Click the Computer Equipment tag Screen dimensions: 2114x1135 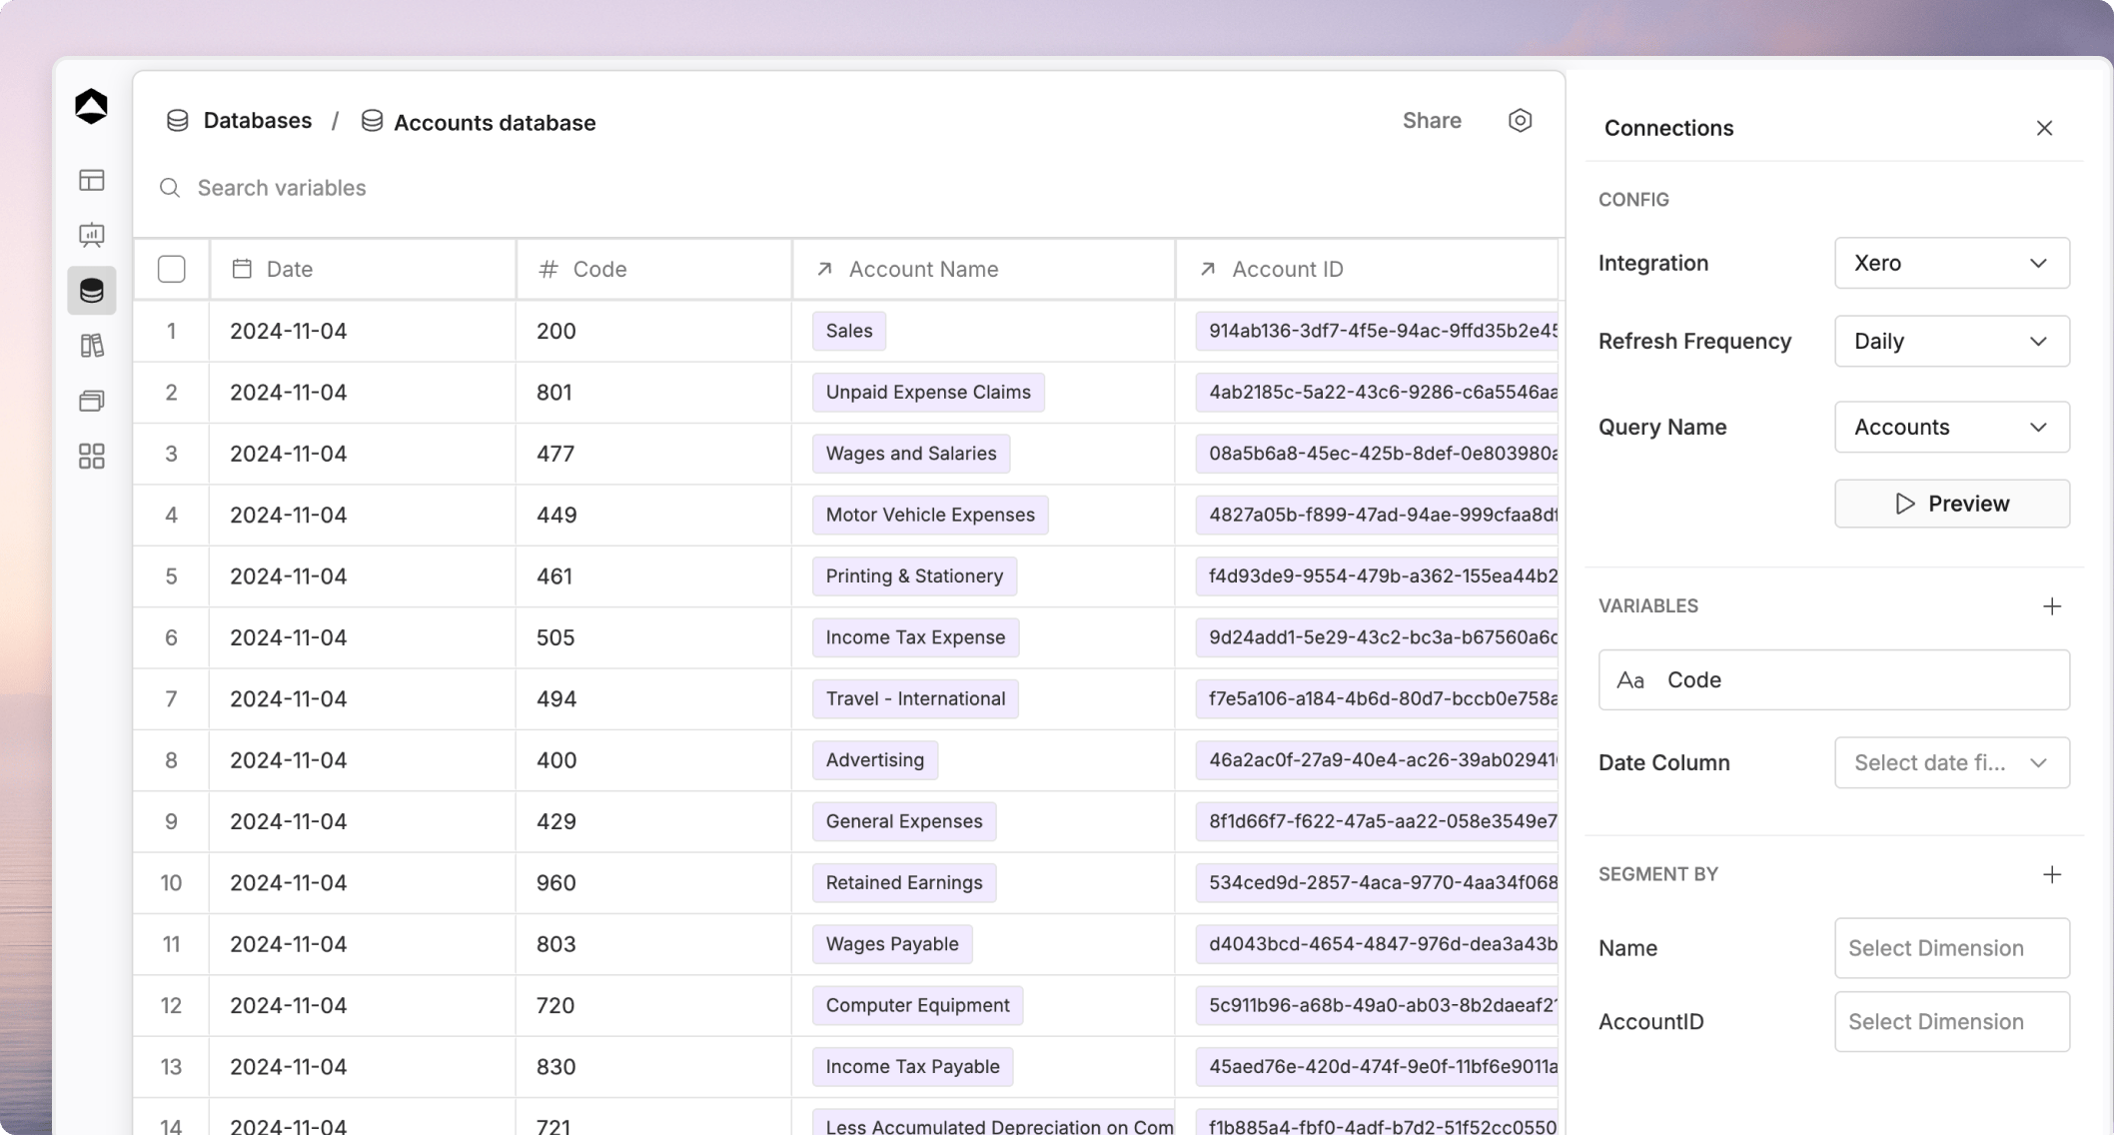[x=917, y=1005]
